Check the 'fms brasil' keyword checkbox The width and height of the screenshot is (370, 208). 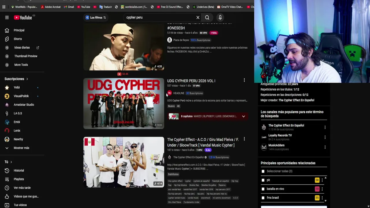click(263, 198)
